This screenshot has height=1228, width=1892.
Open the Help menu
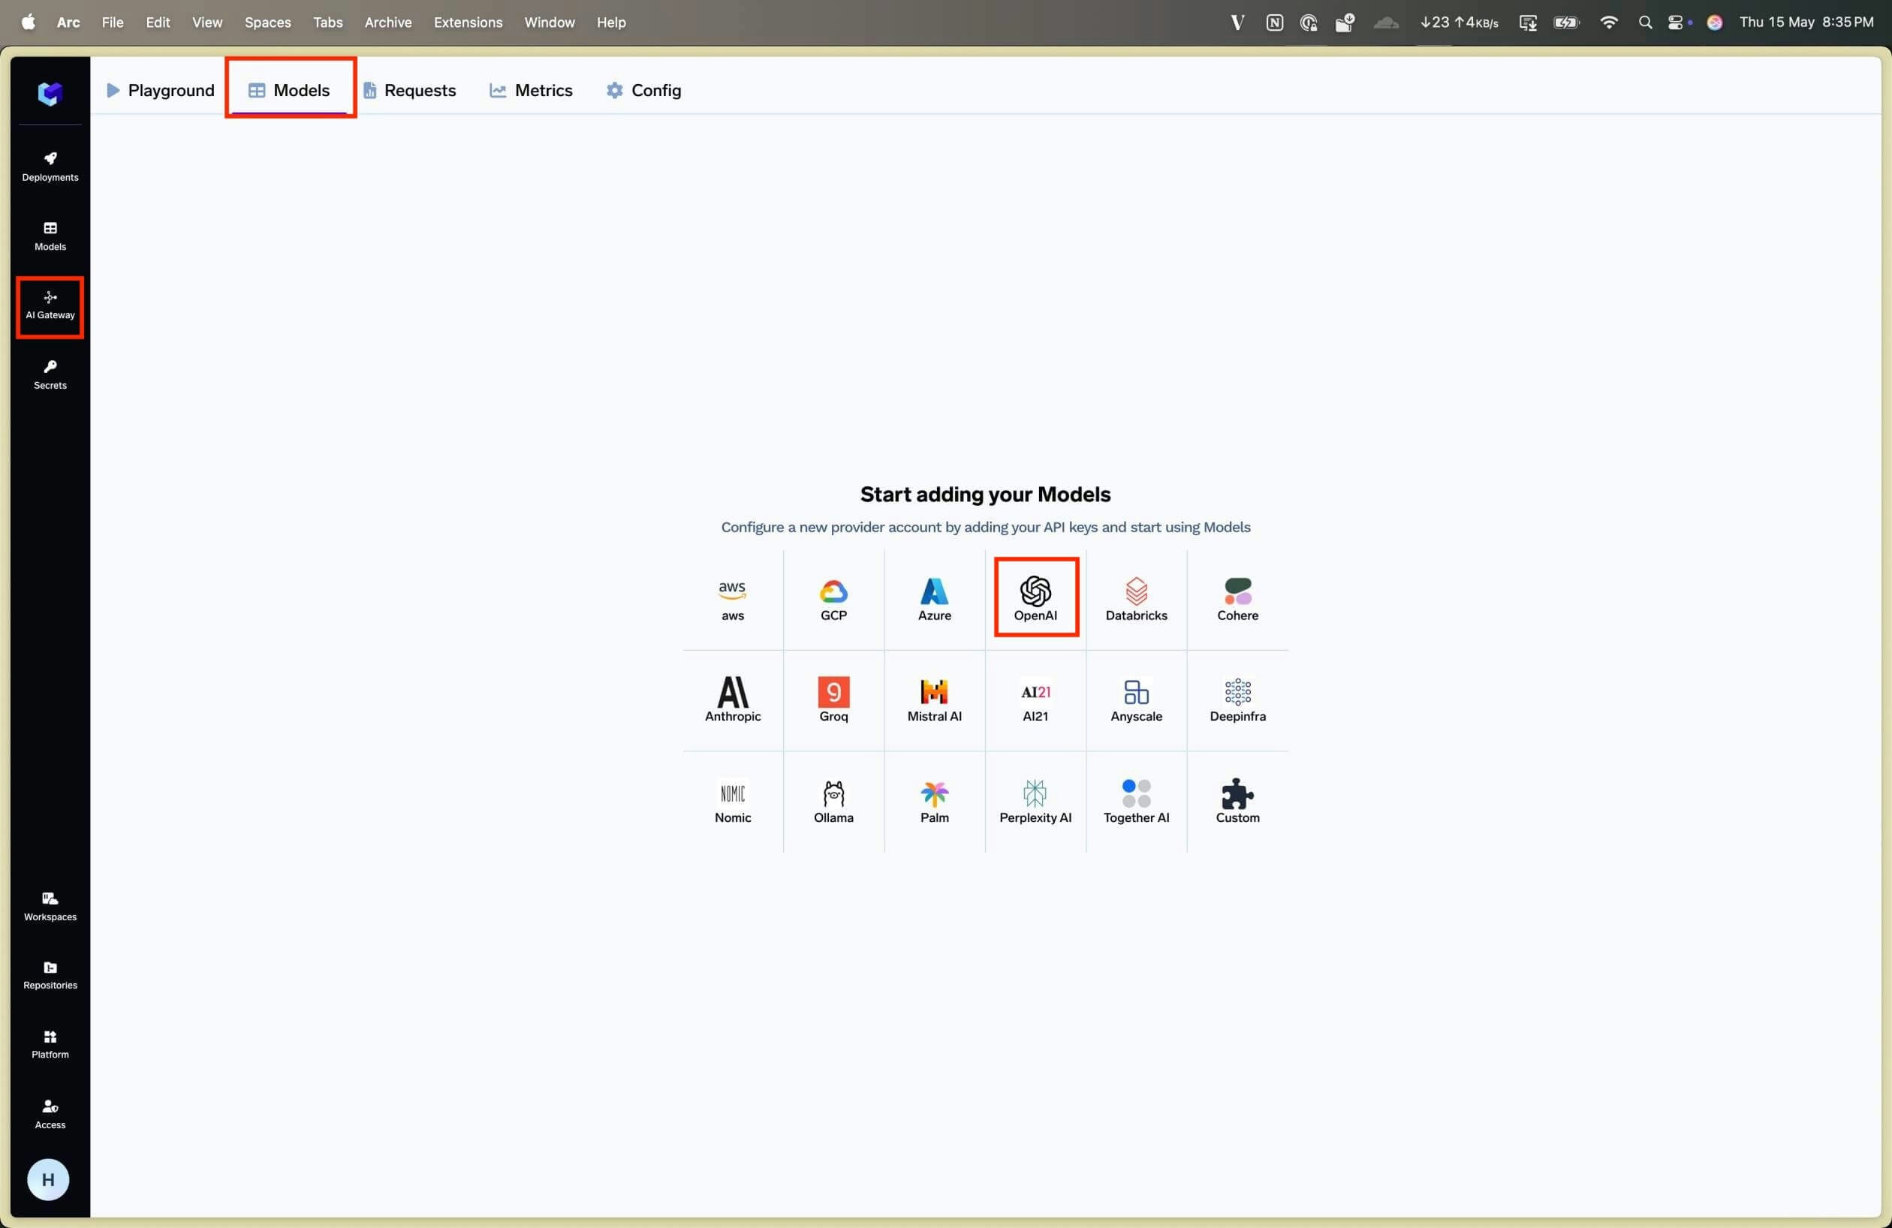coord(610,23)
